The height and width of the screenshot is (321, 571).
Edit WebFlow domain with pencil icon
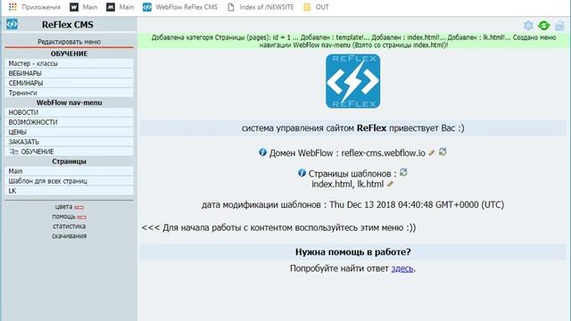432,152
